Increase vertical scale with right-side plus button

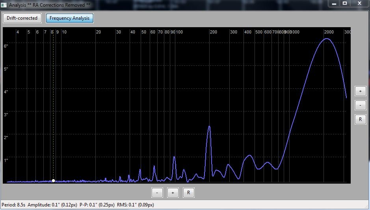pyautogui.click(x=360, y=91)
